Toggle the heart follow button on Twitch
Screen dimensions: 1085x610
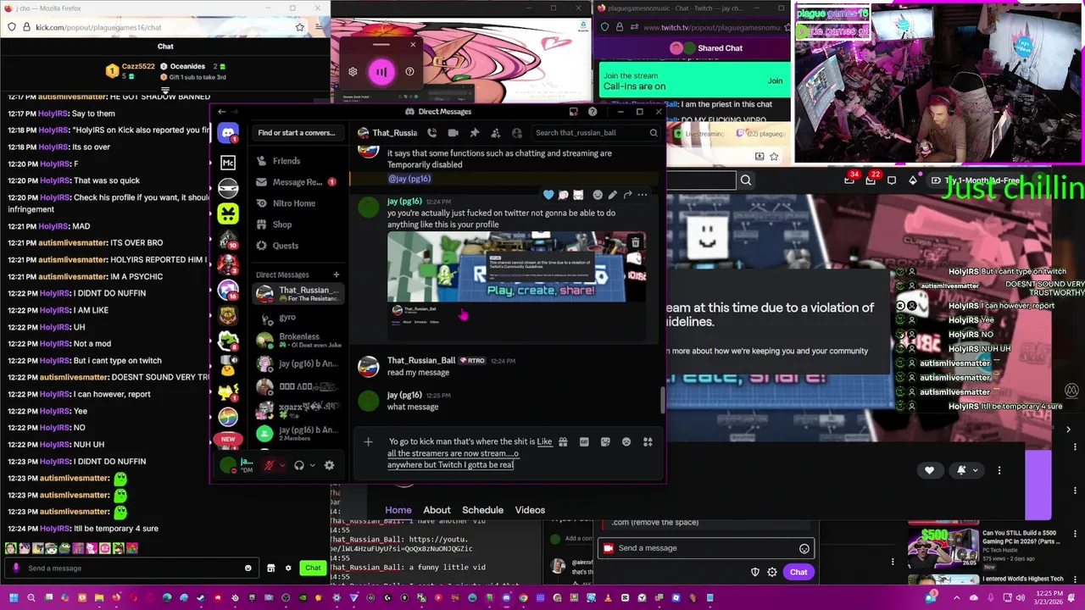[x=929, y=470]
